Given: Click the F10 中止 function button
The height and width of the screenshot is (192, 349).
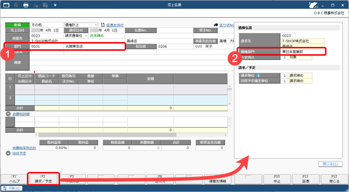Looking at the screenshot, I should [x=277, y=179].
